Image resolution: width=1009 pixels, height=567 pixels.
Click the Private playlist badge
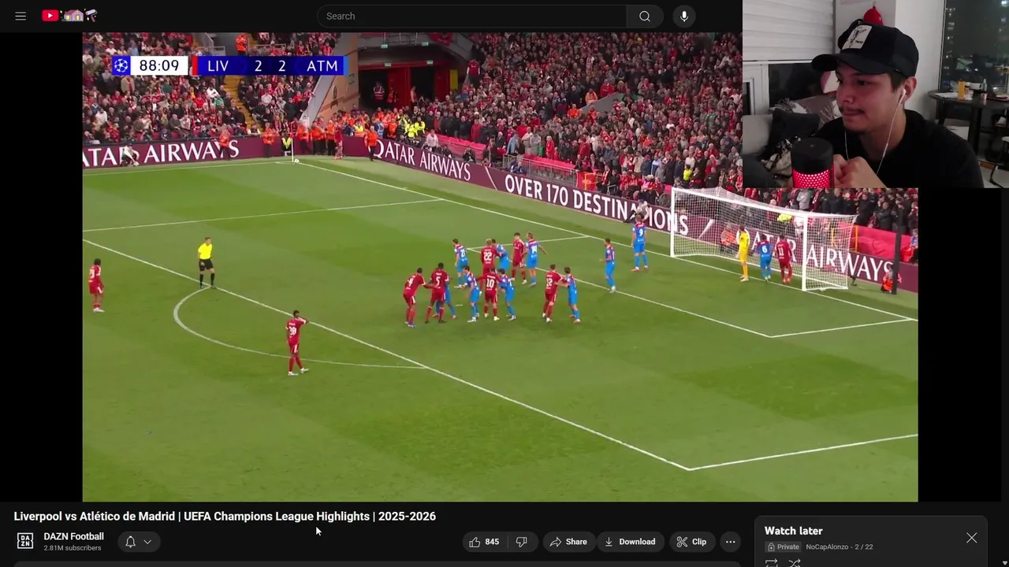[783, 547]
